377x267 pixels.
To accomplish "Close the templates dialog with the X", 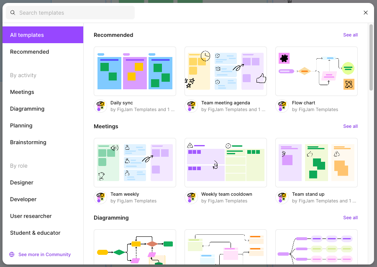I will pyautogui.click(x=365, y=13).
